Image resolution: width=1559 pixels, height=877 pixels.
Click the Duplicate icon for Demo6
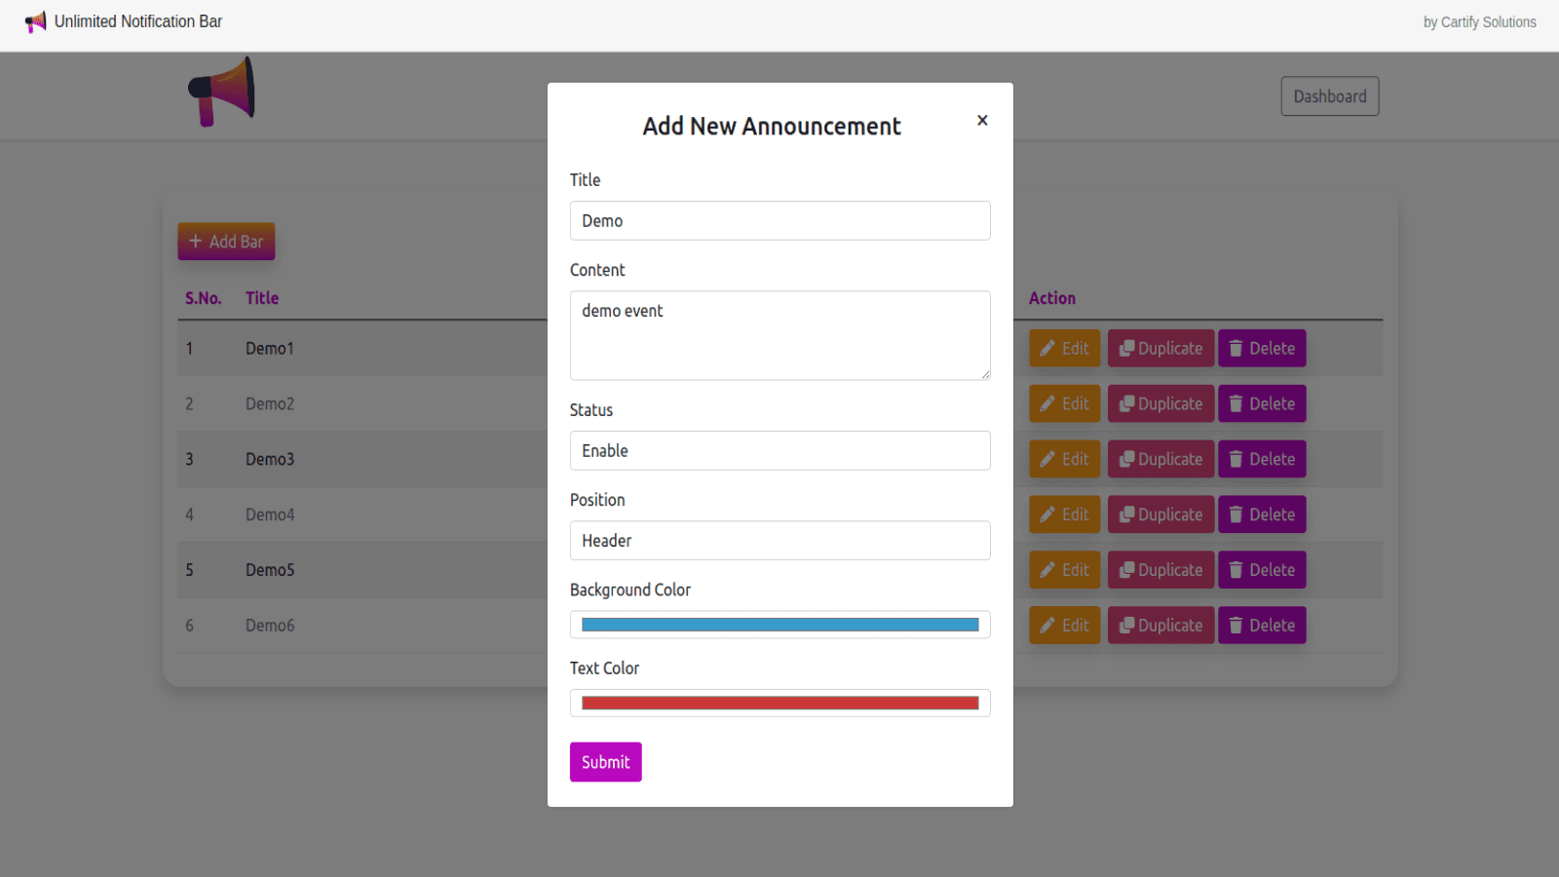coord(1128,625)
